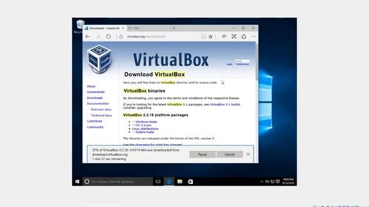Viewport: 369px width, 207px height.
Task: Open About in the sidebar
Action: click(91, 86)
